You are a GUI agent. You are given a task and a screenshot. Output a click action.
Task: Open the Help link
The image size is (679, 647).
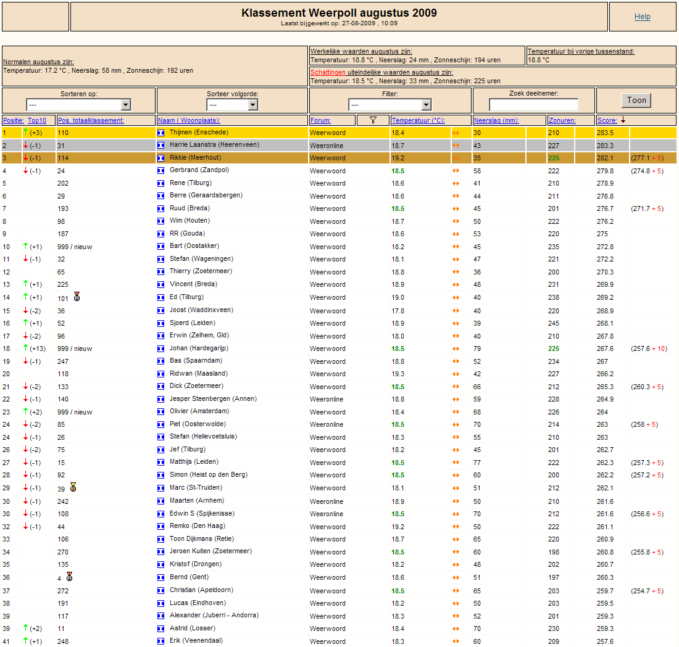click(x=642, y=17)
